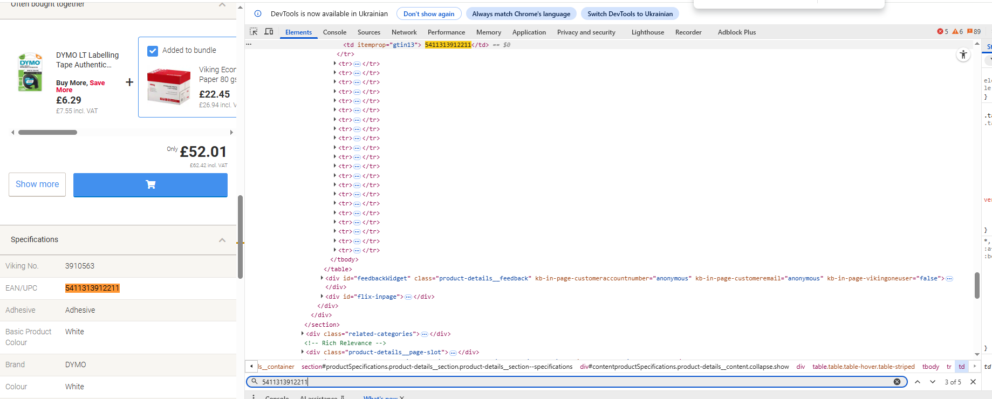Select the table.table-hover breadcrumb item
The image size is (992, 399).
click(x=864, y=367)
